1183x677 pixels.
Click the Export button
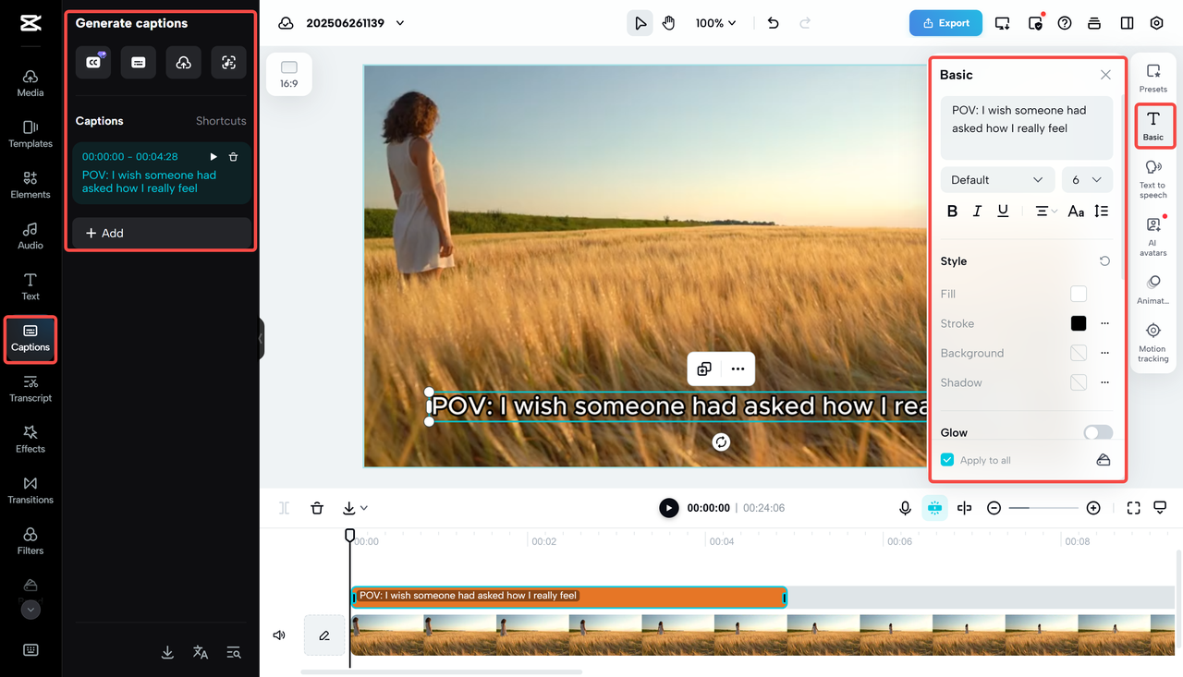(x=945, y=22)
